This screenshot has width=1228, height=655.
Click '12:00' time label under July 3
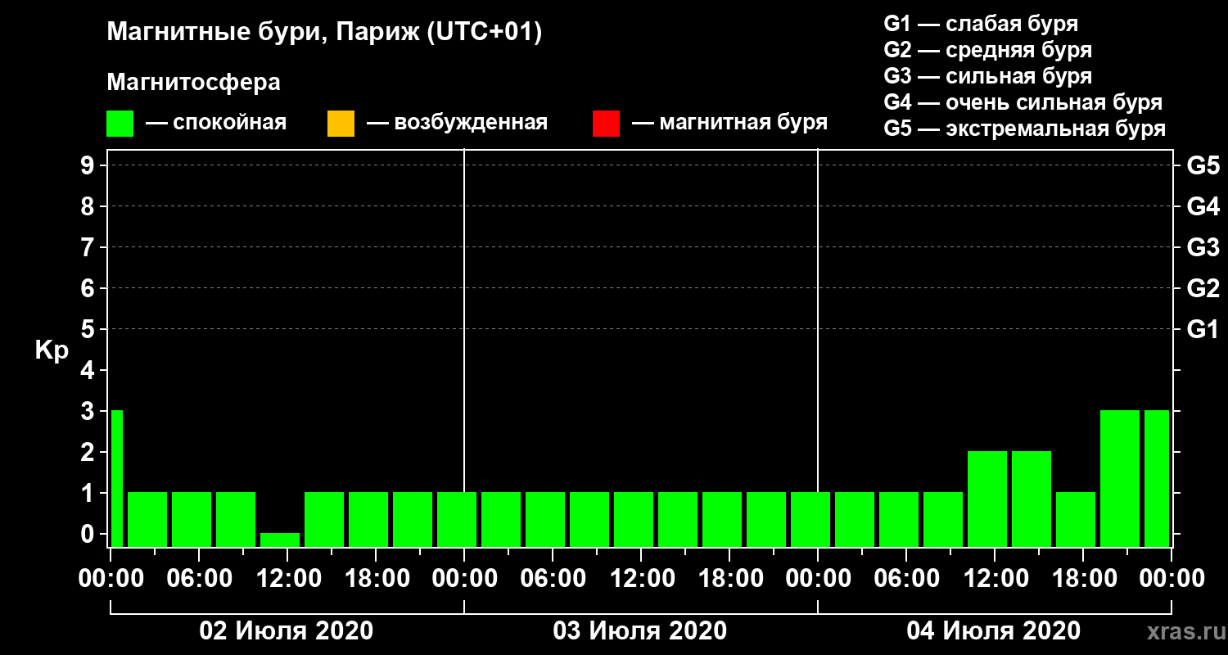[641, 578]
